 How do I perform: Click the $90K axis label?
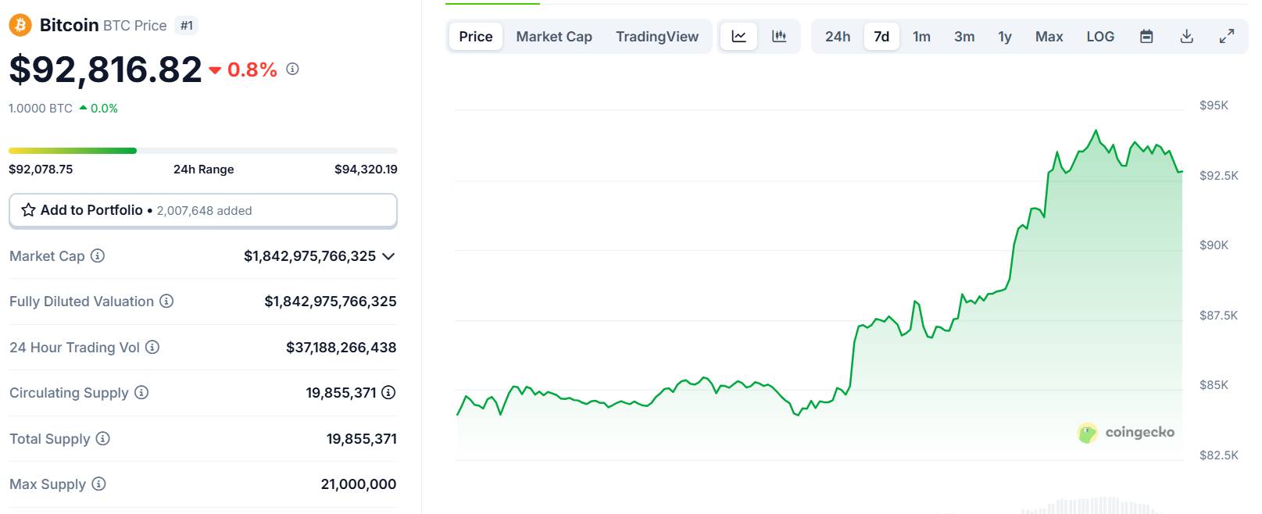coord(1214,245)
